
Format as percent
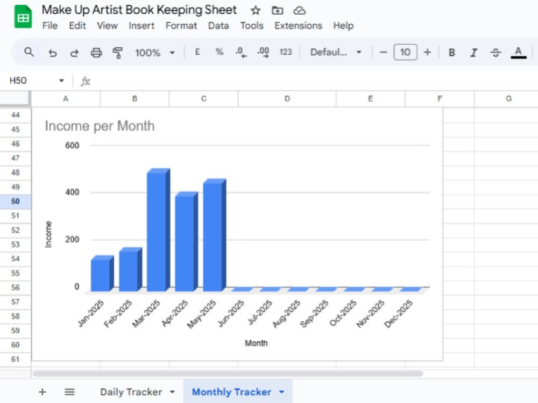[x=220, y=52]
